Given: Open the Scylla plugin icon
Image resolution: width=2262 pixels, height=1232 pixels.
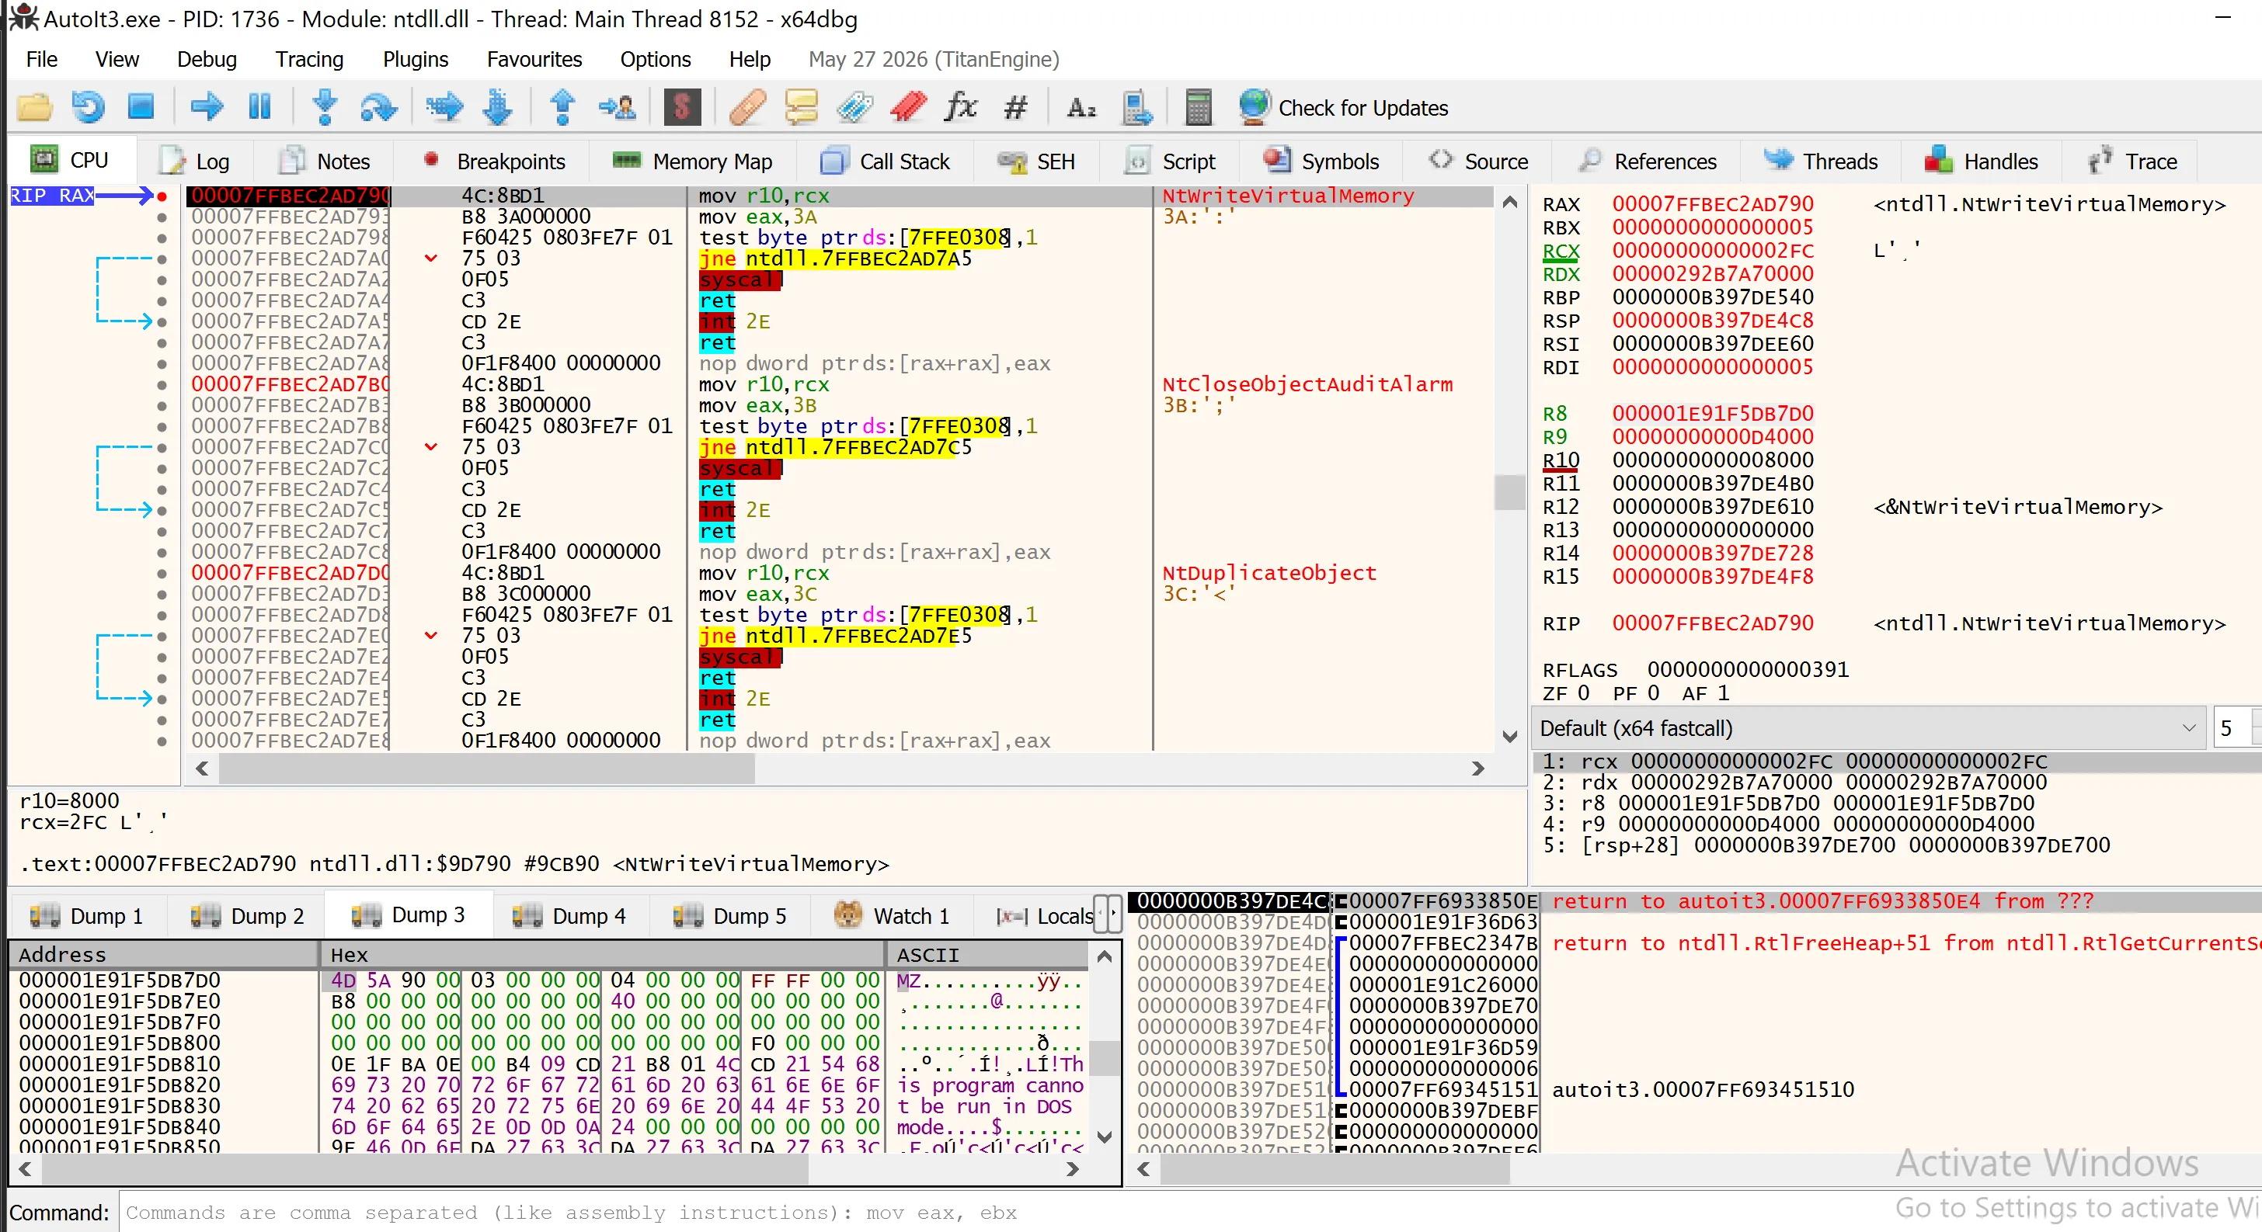Looking at the screenshot, I should (x=682, y=107).
